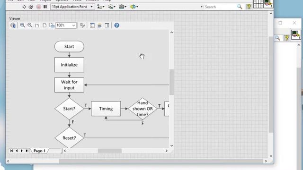303x170 pixels.
Task: Toggle Context Help in the back window
Action: point(286,38)
